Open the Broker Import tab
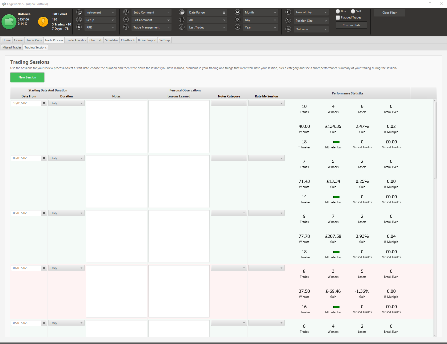Viewport: 447px width, 344px height. click(147, 40)
